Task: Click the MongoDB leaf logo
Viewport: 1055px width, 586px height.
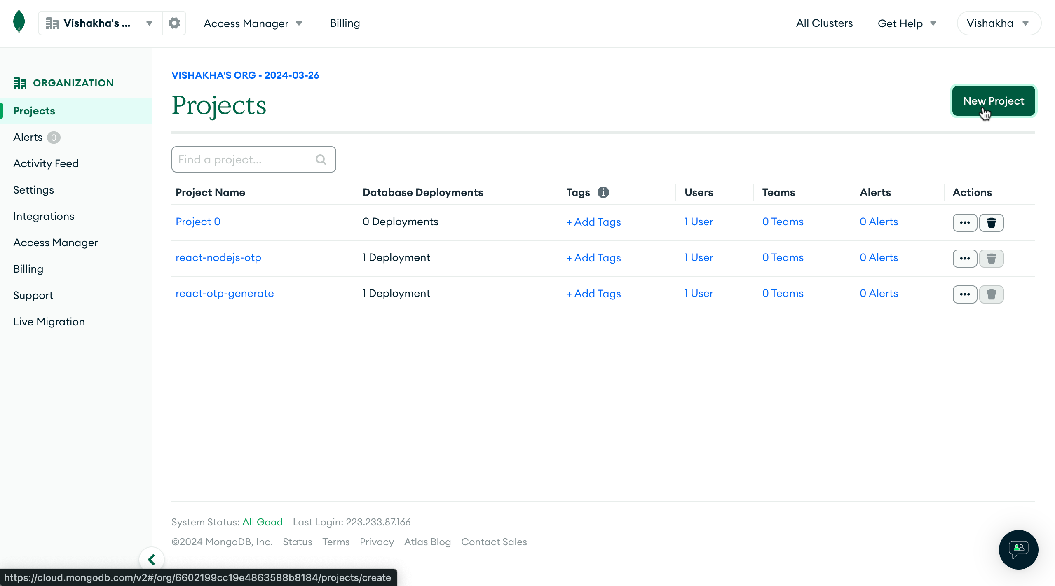Action: pyautogui.click(x=19, y=22)
